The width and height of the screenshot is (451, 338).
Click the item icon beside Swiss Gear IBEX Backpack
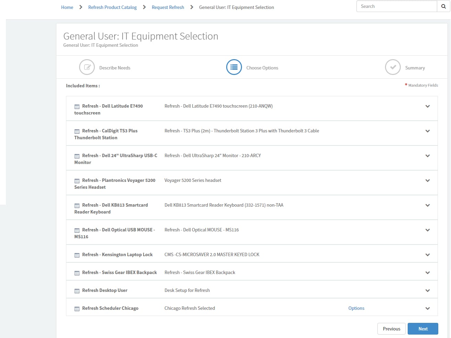tap(77, 273)
